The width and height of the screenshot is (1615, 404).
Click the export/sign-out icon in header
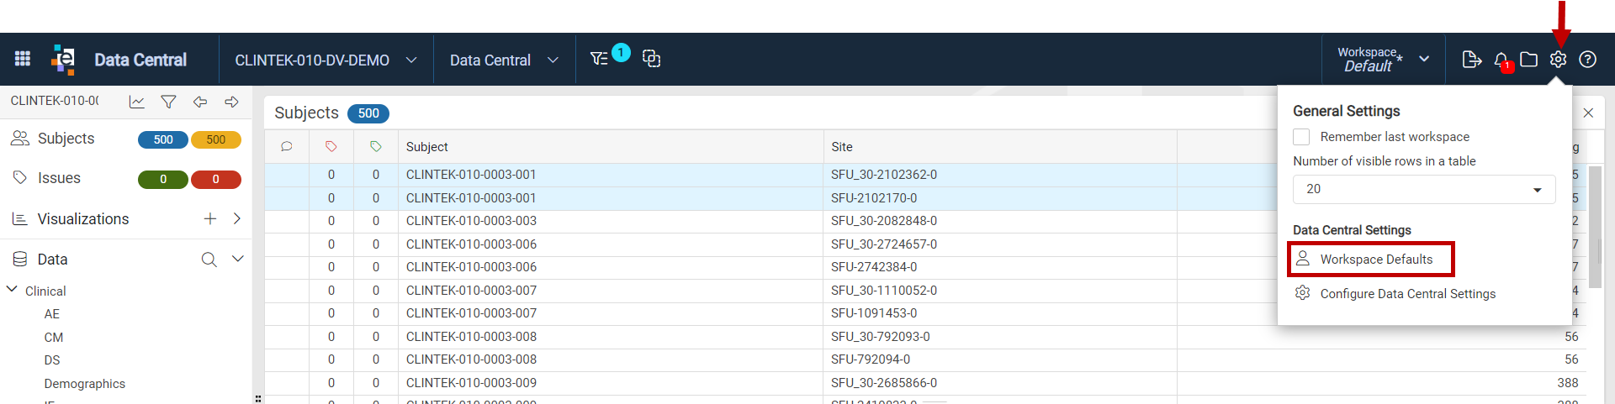(x=1472, y=60)
